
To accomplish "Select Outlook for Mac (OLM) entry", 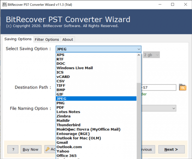I will coord(96,138).
